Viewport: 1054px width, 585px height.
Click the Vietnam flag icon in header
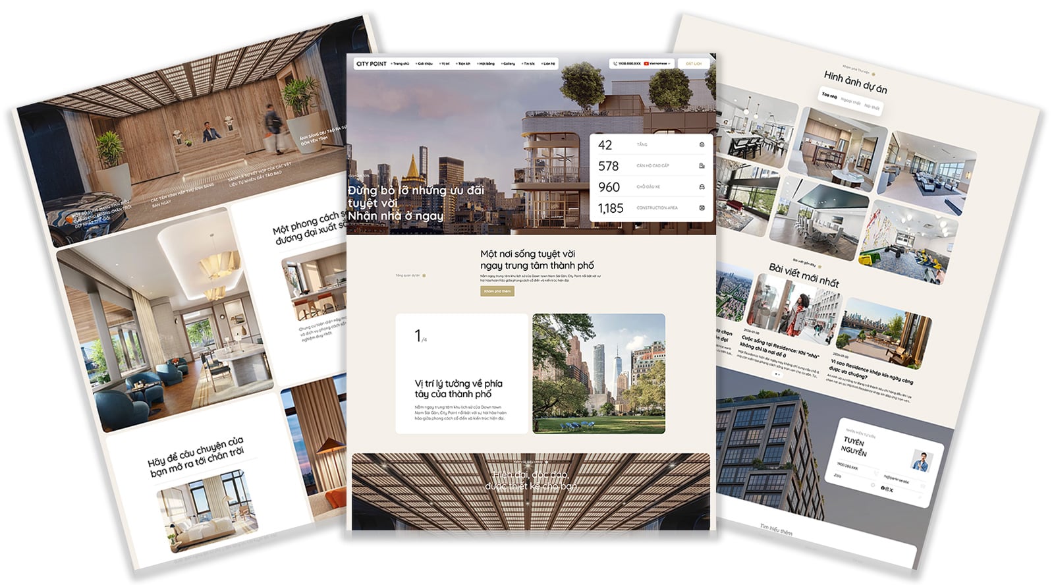tap(646, 64)
